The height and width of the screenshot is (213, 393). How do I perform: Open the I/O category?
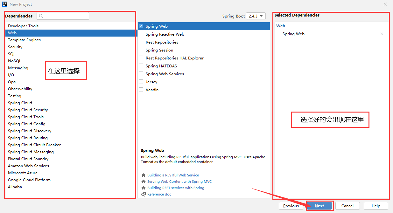click(x=71, y=75)
